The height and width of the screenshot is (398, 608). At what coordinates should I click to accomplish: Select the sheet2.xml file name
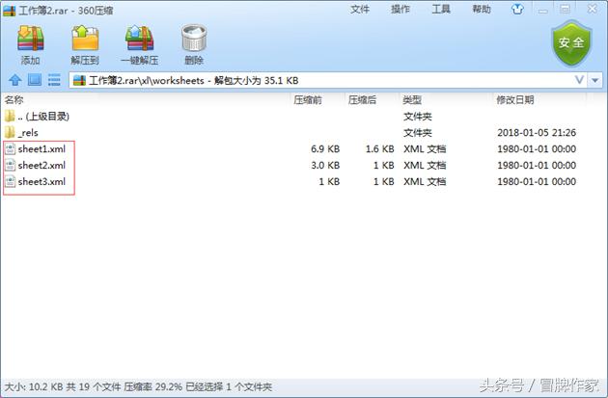(41, 165)
